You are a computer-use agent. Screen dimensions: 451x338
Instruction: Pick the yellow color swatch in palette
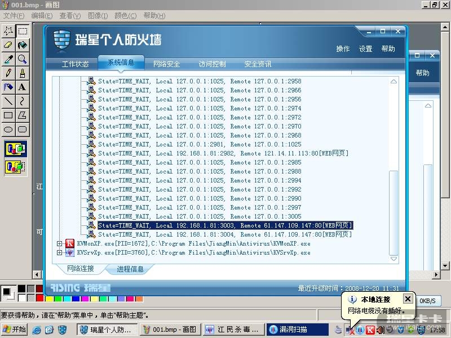point(49,298)
